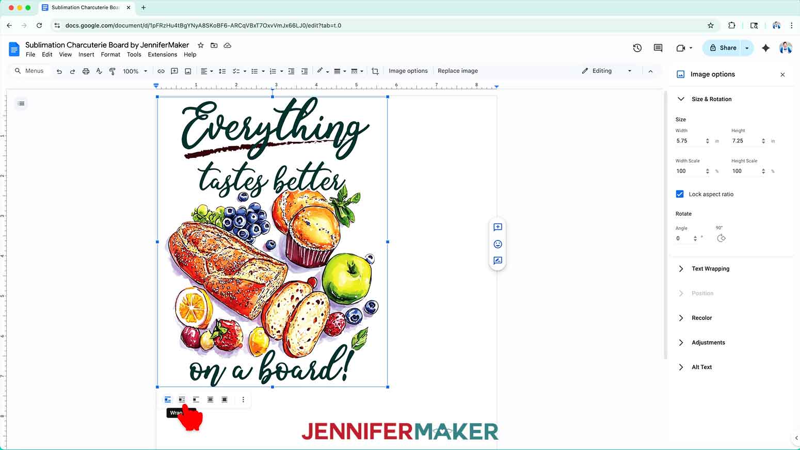Screen dimensions: 800x450
Task: Expand Text Wrapping section
Action: coord(681,269)
